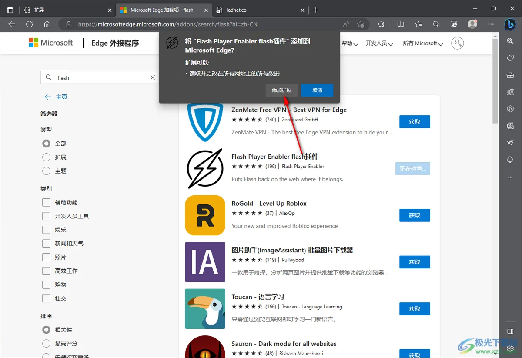Confirm with 添加扩展 button
The width and height of the screenshot is (522, 358).
click(282, 90)
